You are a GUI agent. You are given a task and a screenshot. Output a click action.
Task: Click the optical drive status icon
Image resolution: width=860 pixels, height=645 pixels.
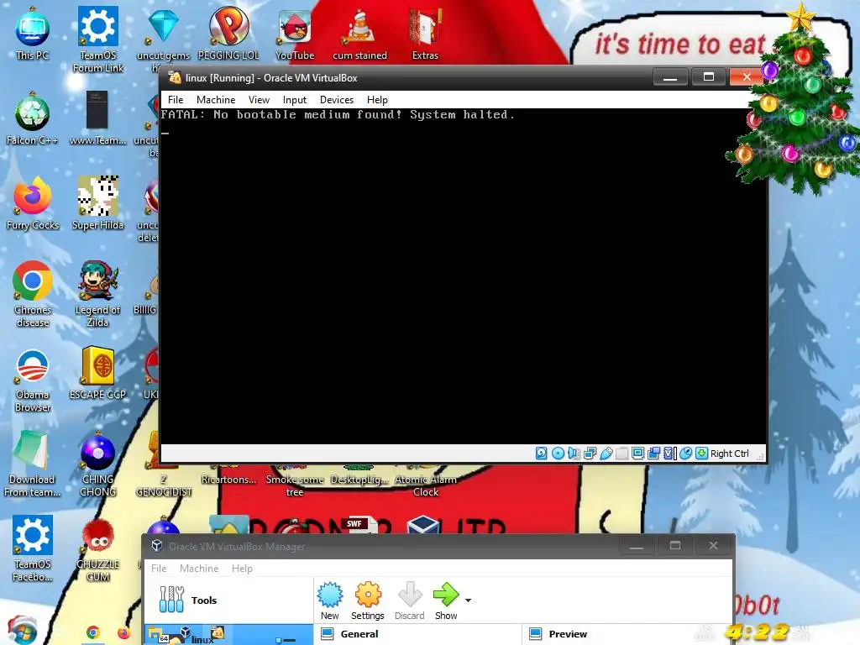click(558, 453)
